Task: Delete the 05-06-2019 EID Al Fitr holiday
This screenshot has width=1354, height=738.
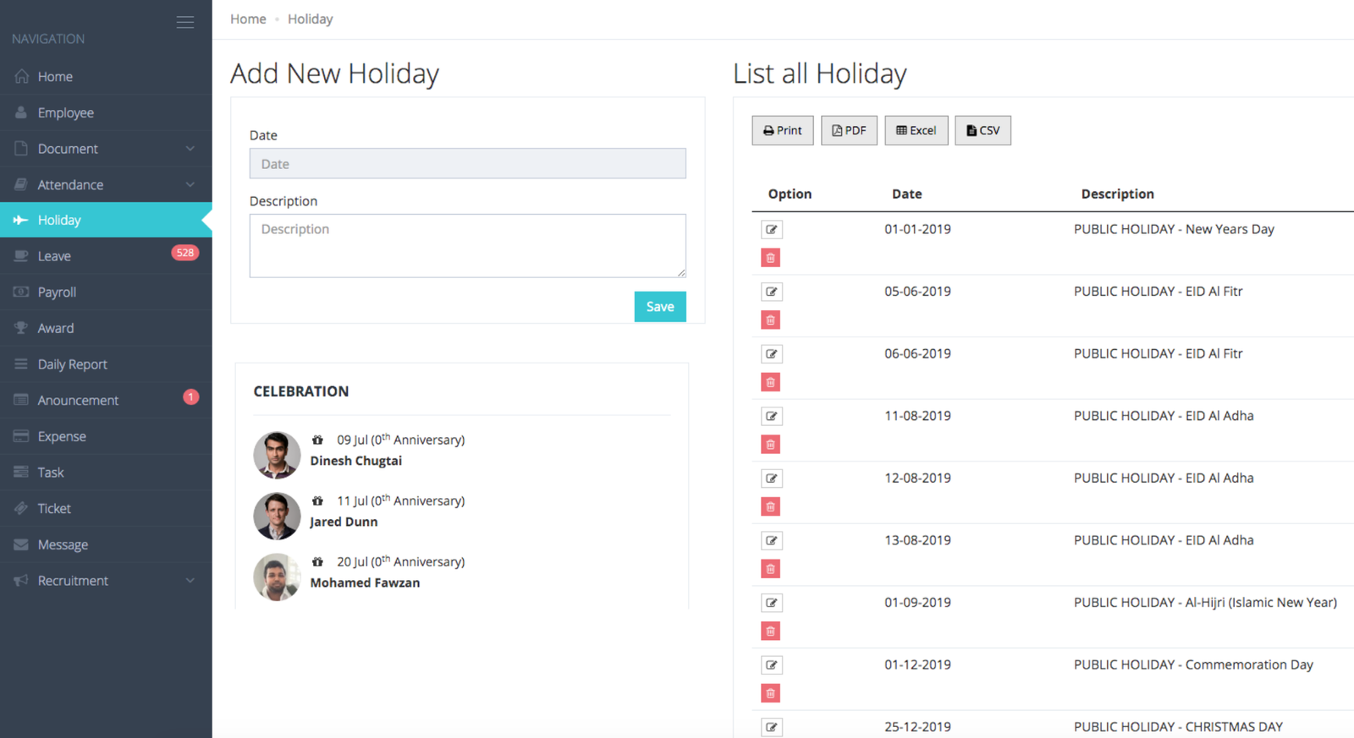Action: pyautogui.click(x=770, y=320)
